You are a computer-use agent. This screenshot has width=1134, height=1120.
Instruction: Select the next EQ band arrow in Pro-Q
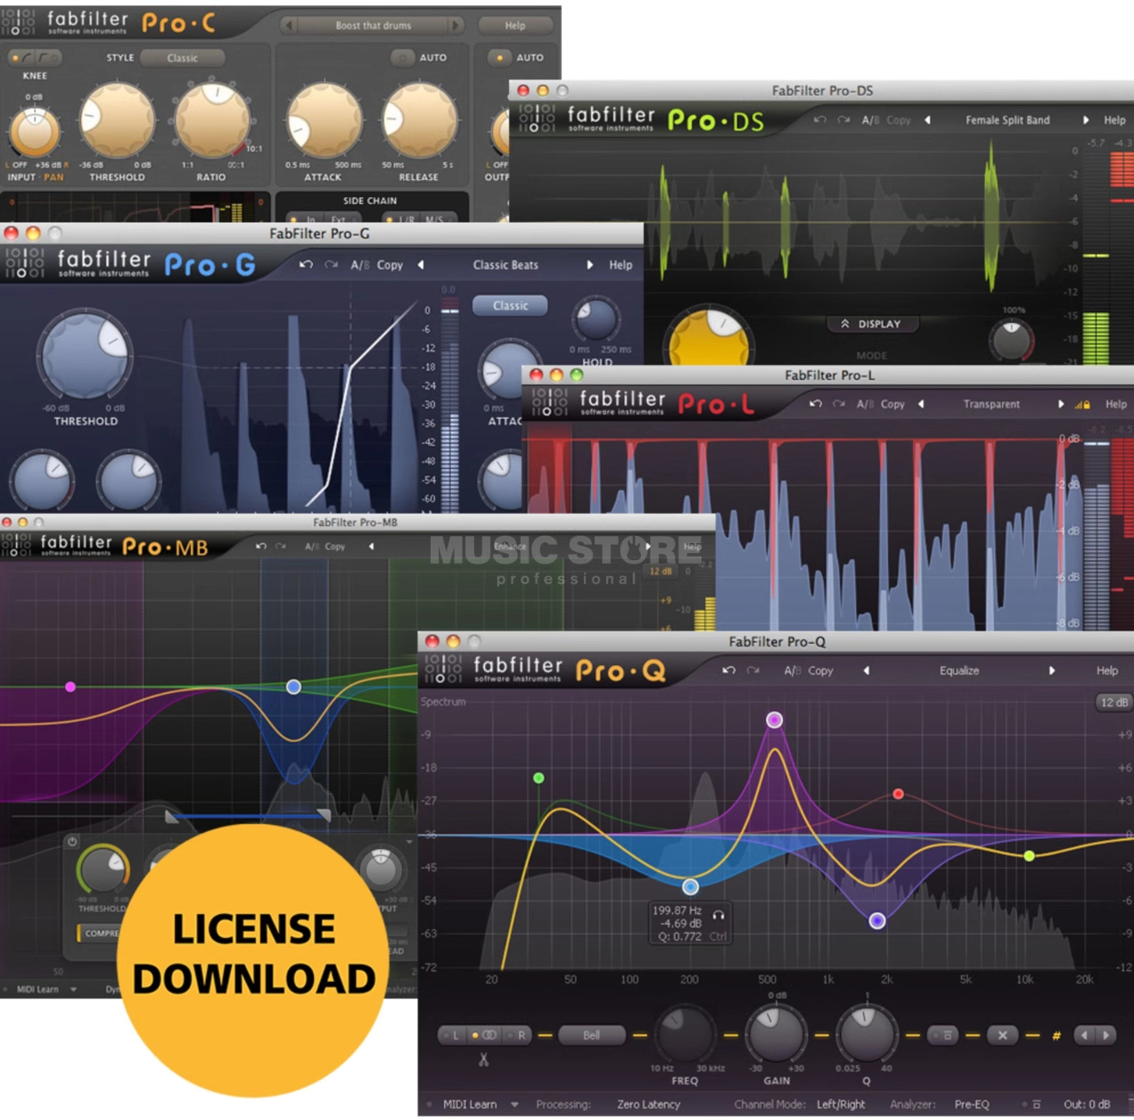[1106, 1035]
